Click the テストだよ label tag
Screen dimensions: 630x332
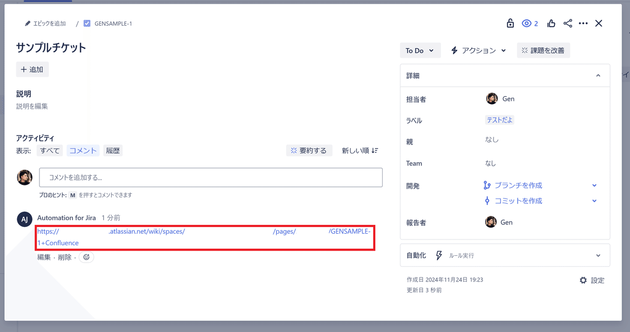tap(499, 120)
